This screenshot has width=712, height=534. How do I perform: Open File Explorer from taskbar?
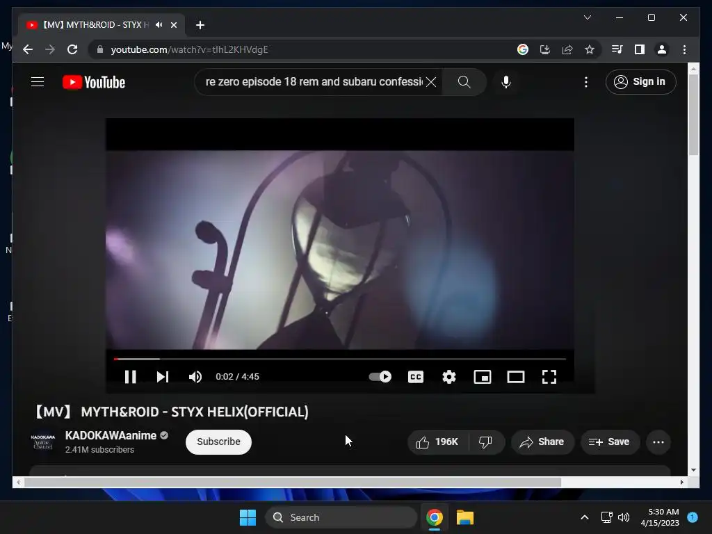[x=465, y=517]
